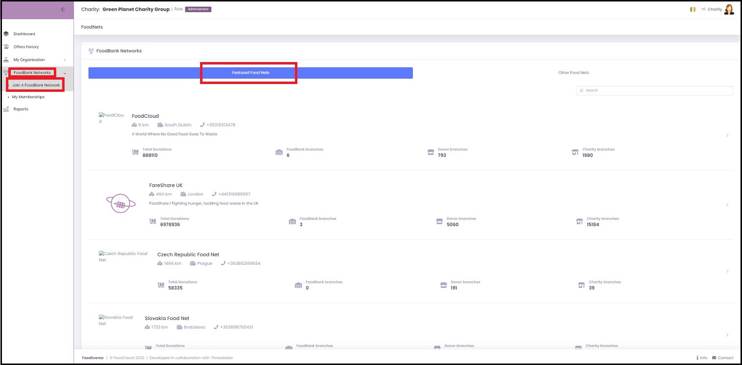Open FoodCloud details via right chevron

coord(727,135)
